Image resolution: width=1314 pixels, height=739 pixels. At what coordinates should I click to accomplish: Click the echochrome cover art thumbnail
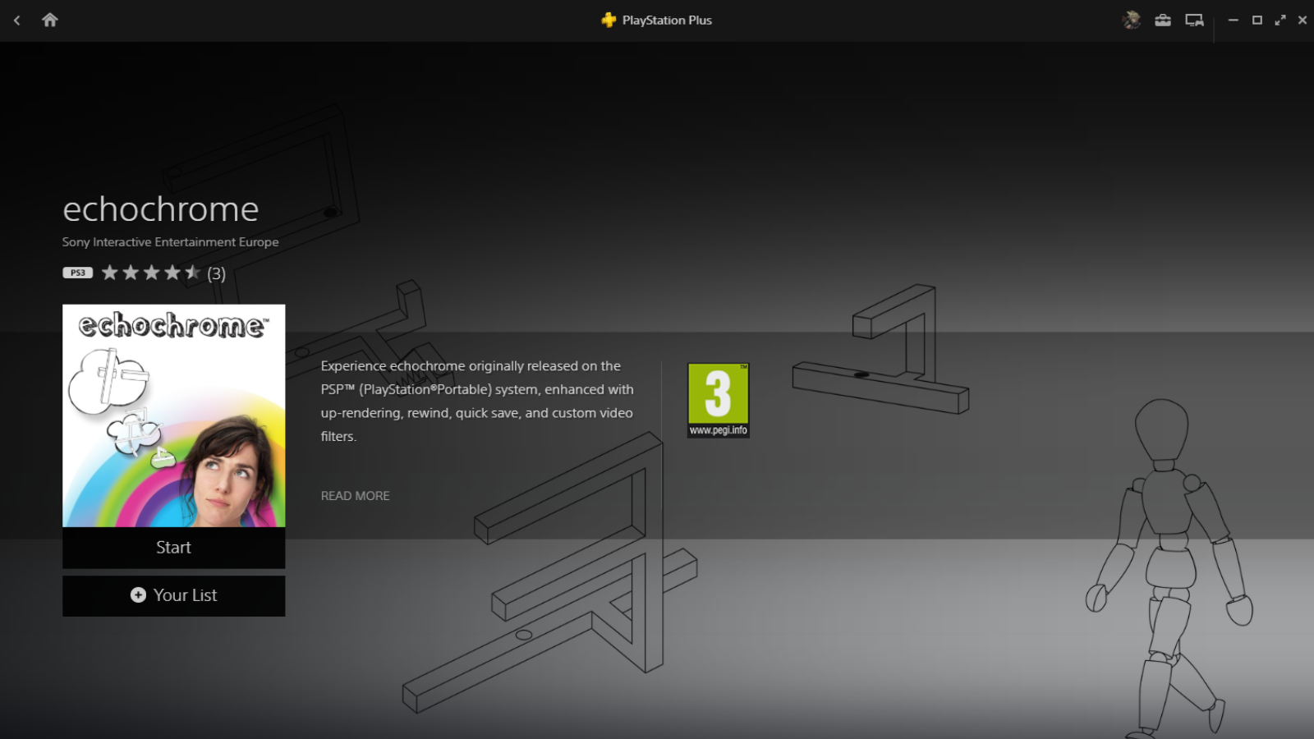pos(174,415)
